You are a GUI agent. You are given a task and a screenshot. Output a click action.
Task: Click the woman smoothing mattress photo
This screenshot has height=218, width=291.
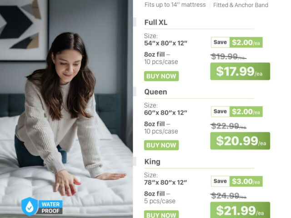click(66, 109)
